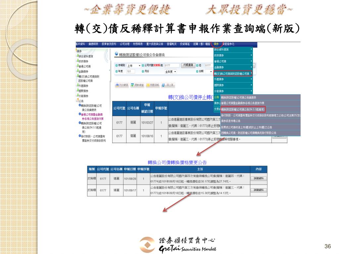
Task: Open the 重大訊息與公告 top menu
Action: click(155, 44)
